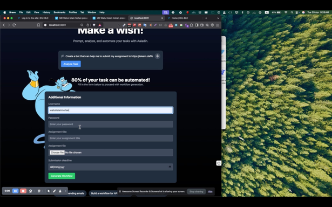Click Stop sharing in the sharing banner
The image size is (332, 207).
(197, 191)
